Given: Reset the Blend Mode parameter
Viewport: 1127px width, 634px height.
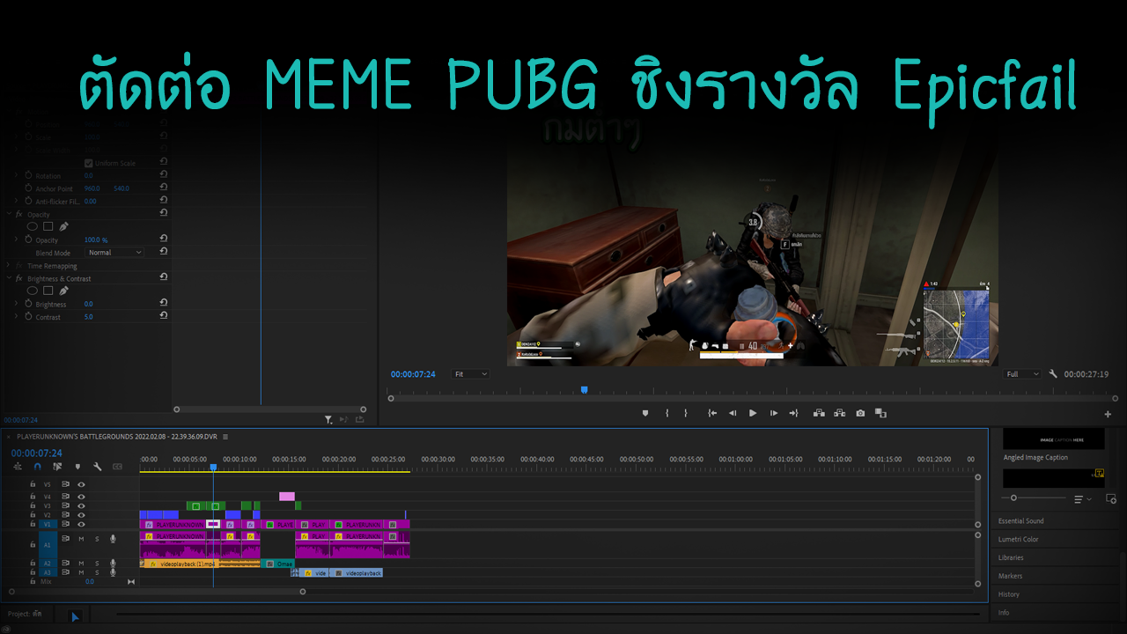Looking at the screenshot, I should 164,252.
